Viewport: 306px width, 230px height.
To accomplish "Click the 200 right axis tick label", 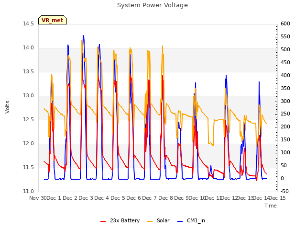I will [x=285, y=126].
